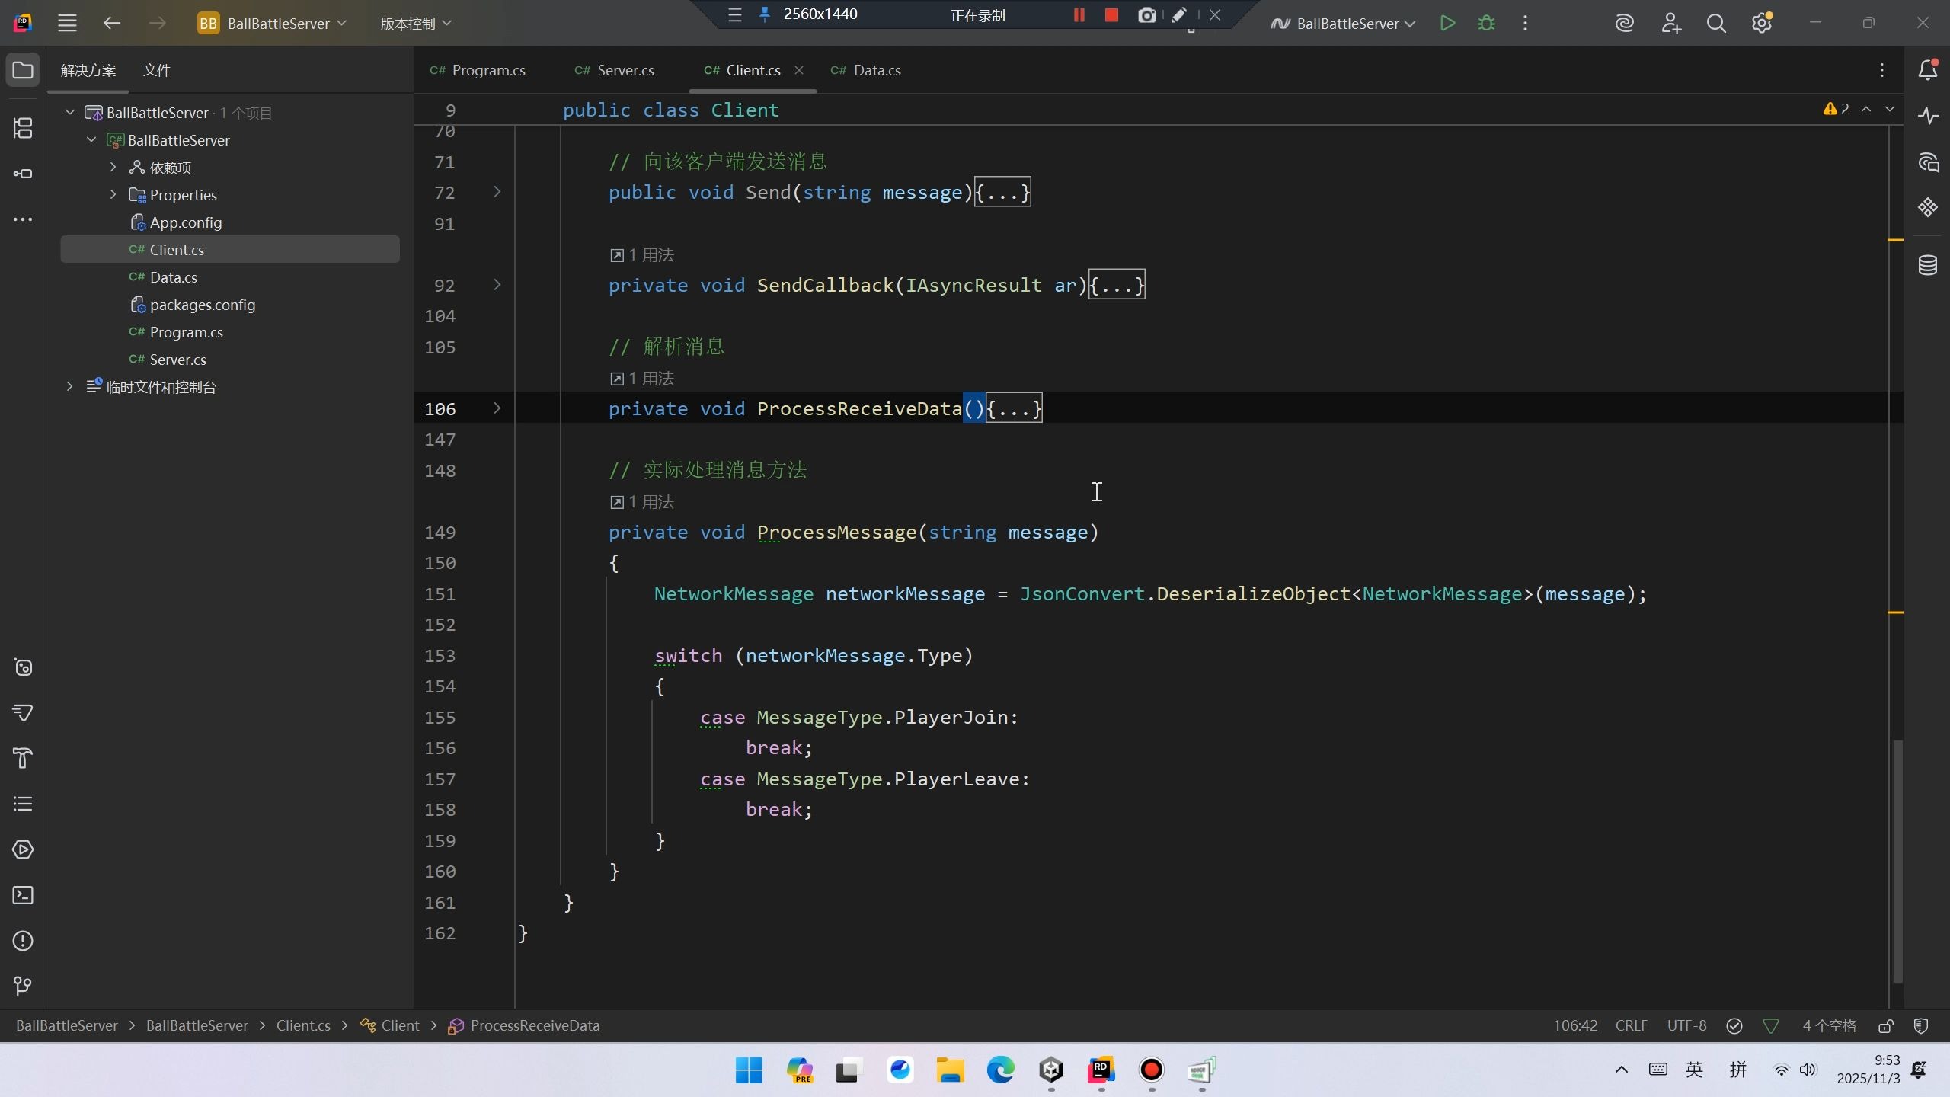The image size is (1950, 1097).
Task: Open the Terminal tool window
Action: click(23, 895)
